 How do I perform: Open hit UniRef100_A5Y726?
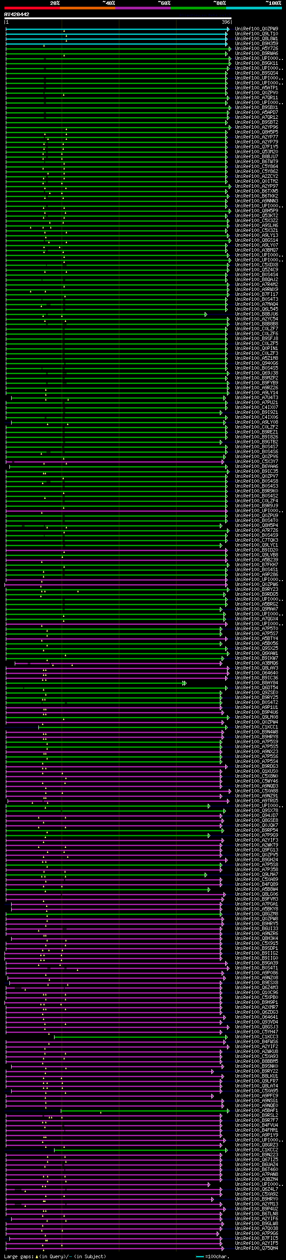coord(256,48)
